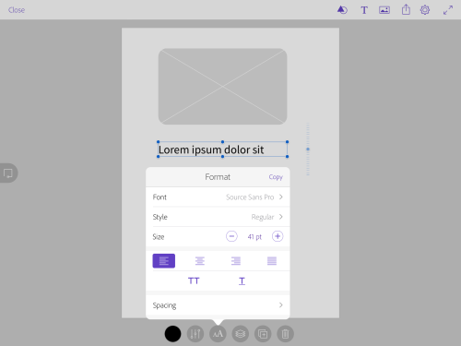The height and width of the screenshot is (346, 461).
Task: Open settings gear icon
Action: click(x=425, y=10)
